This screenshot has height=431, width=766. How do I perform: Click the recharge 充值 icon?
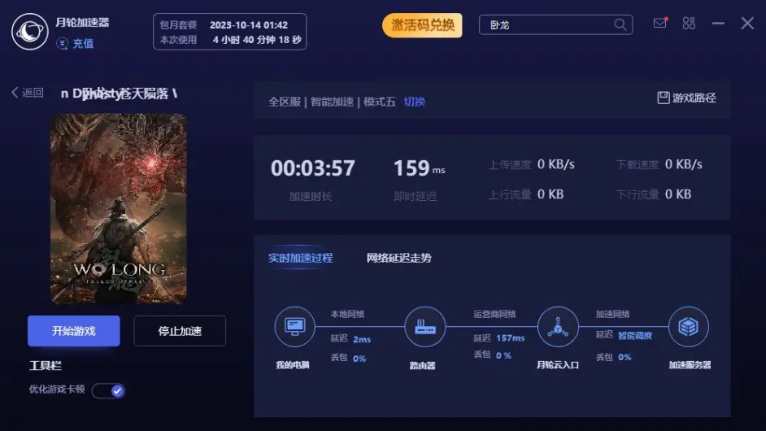click(x=63, y=43)
